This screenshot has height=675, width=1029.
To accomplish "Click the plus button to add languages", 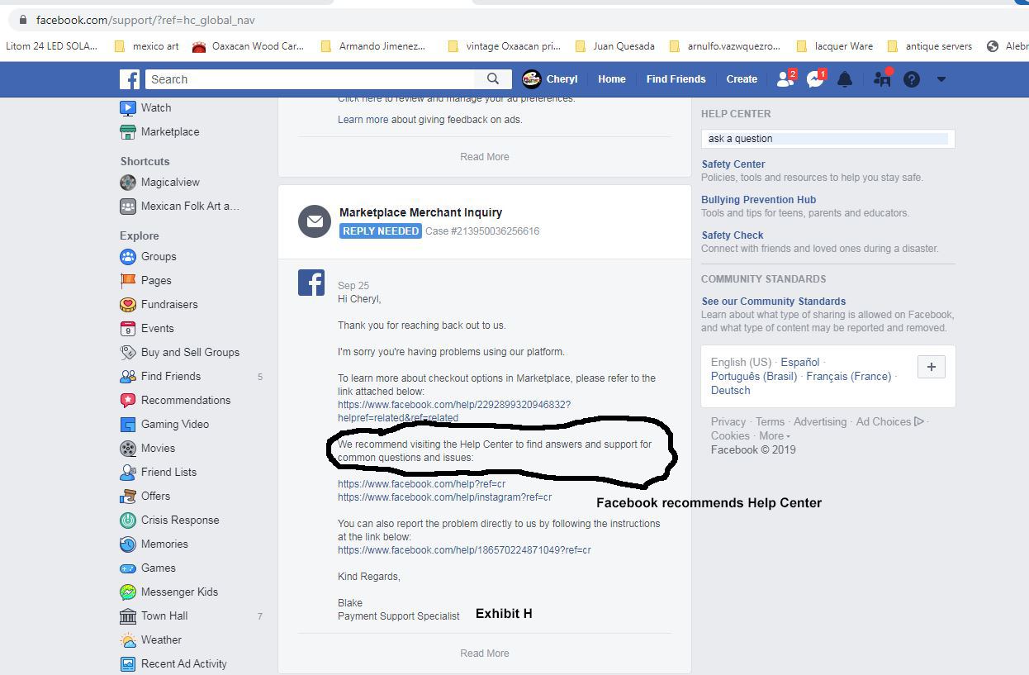I will [x=931, y=367].
